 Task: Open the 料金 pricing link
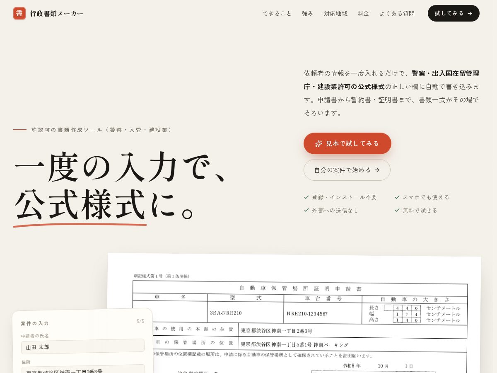coord(364,13)
